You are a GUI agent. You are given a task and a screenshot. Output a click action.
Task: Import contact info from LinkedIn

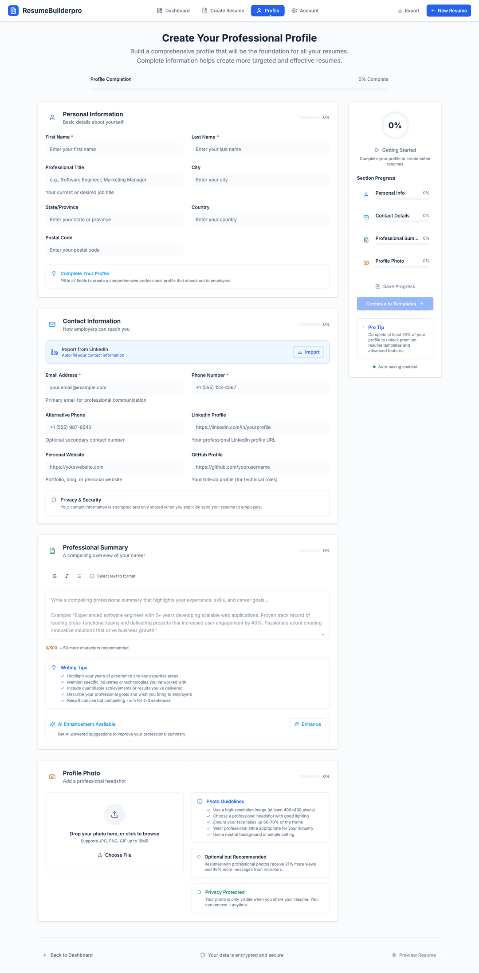point(308,352)
